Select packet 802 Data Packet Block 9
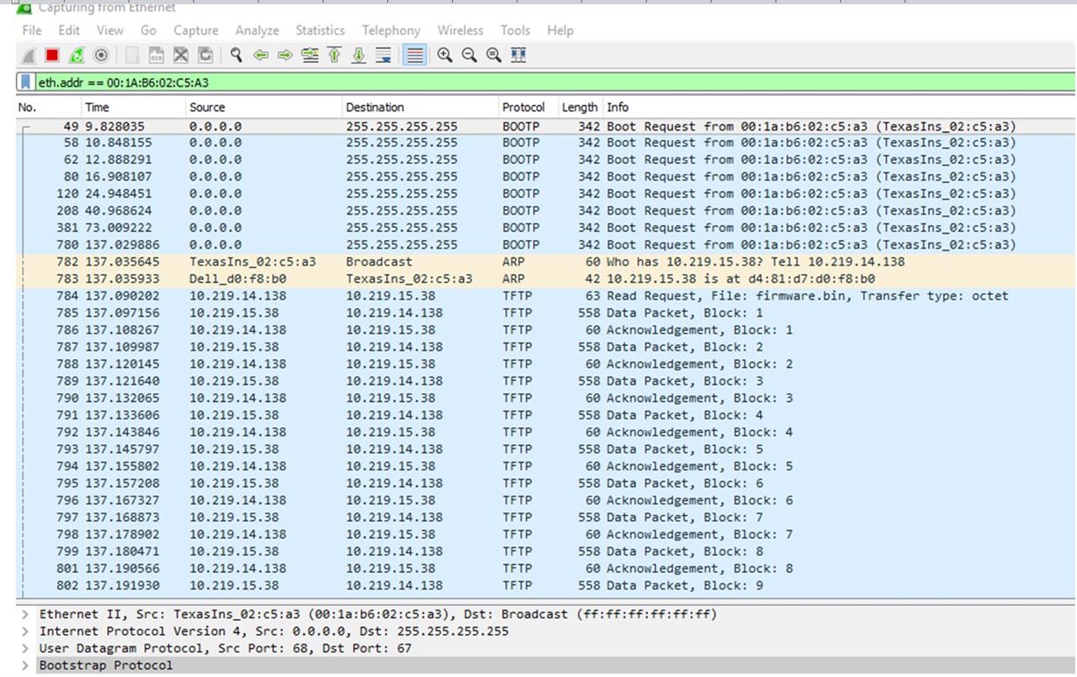The height and width of the screenshot is (677, 1077). click(546, 586)
